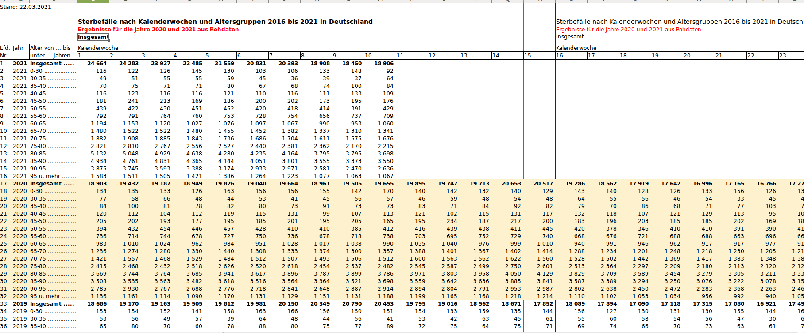Select the '2019 Insgesamt' row label
Screen dimensions: 804x333
coord(43,304)
